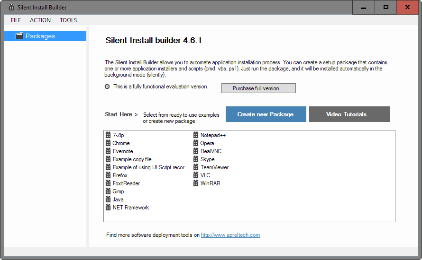Click the package icon beside Chrome
This screenshot has width=422, height=260.
pyautogui.click(x=108, y=143)
